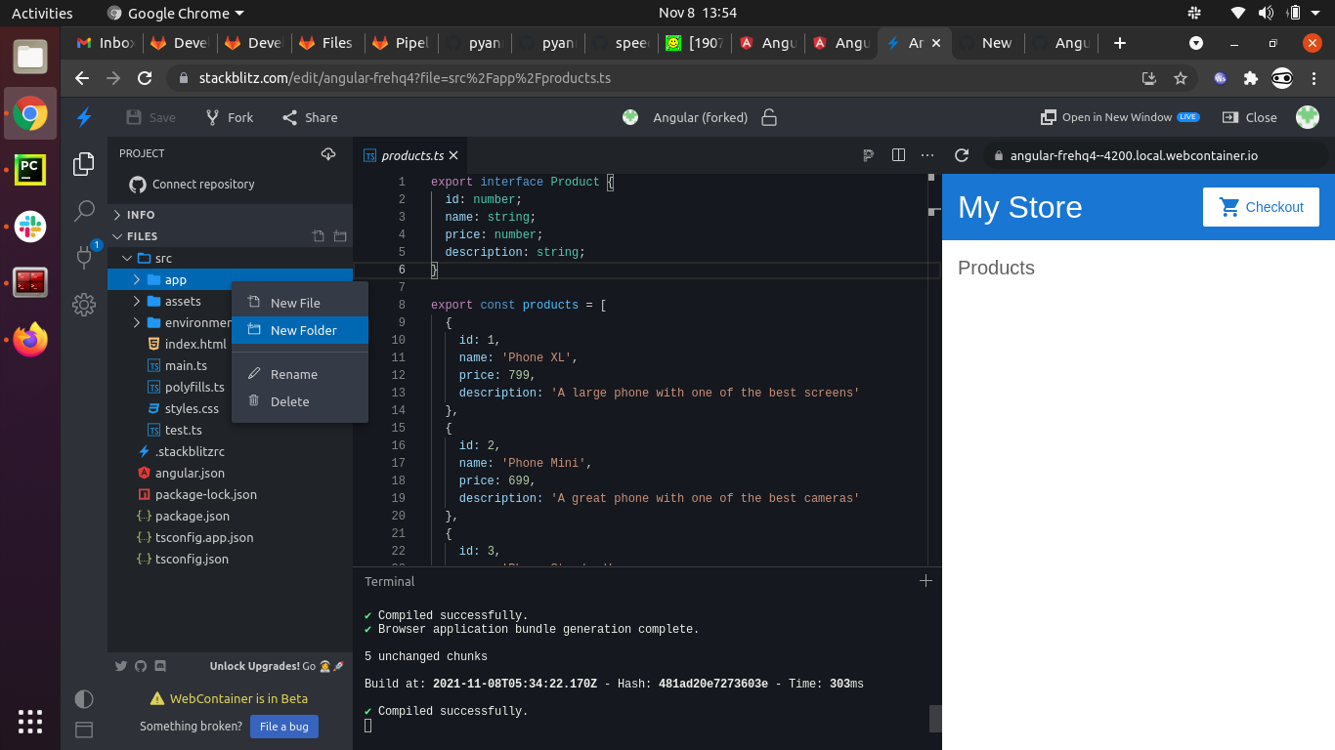This screenshot has width=1335, height=750.
Task: Toggle the project privacy lock
Action: coord(769,117)
